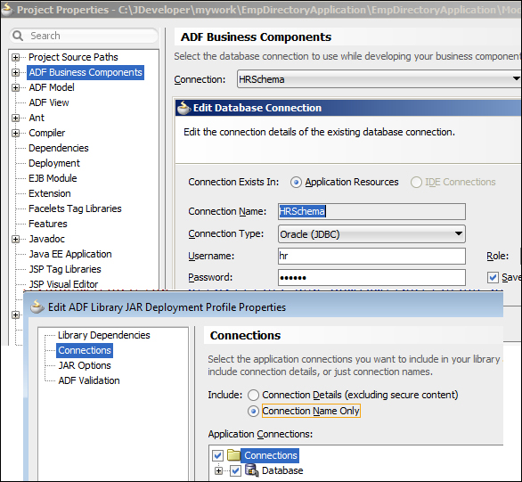Select the Application Resources radio button

tap(296, 183)
